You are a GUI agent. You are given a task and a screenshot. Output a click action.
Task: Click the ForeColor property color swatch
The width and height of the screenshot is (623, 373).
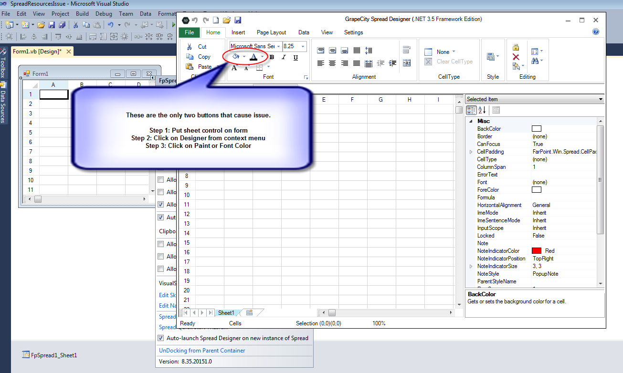click(536, 190)
